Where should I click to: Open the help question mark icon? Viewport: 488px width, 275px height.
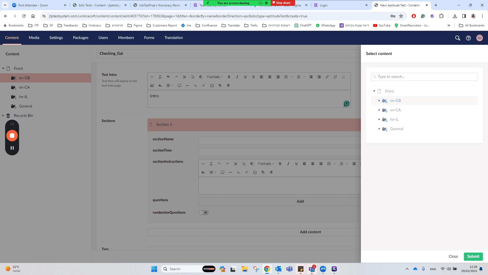click(468, 38)
